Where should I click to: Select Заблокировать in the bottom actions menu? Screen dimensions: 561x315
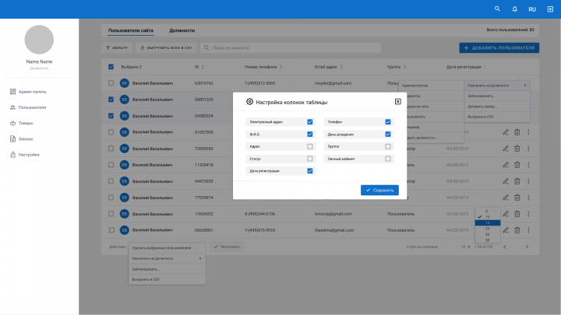tap(167, 269)
